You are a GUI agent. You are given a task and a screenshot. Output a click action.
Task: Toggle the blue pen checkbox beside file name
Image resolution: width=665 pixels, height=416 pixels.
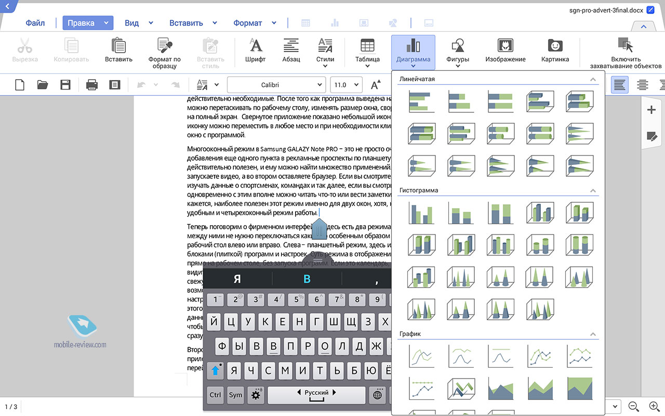[650, 10]
